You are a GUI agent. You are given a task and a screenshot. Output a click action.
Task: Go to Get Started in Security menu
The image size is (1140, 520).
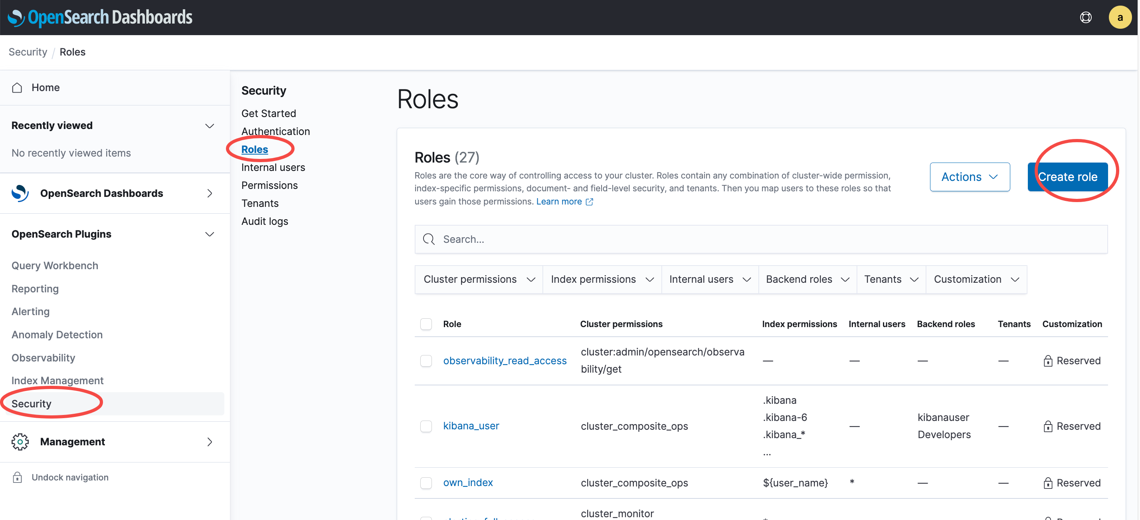[268, 113]
